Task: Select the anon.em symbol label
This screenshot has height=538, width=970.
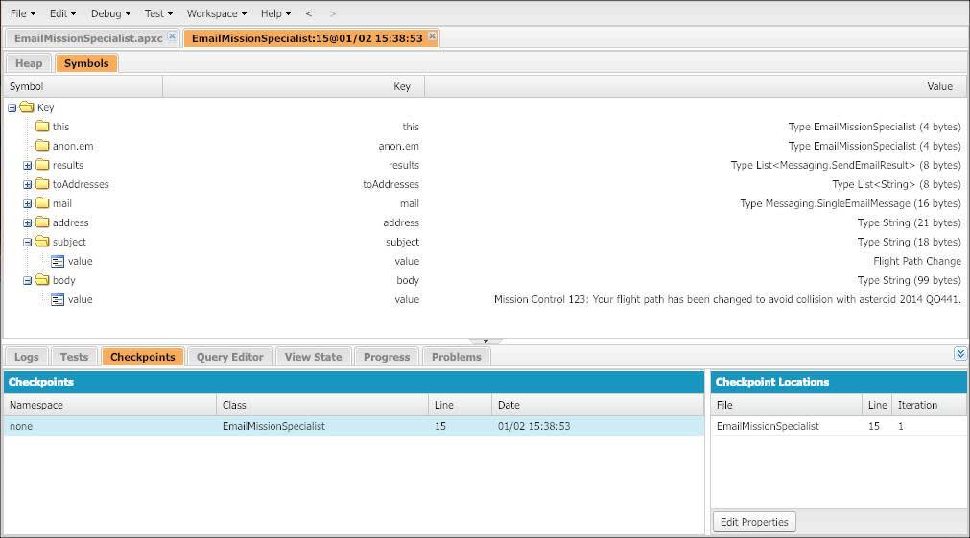Action: [x=73, y=146]
